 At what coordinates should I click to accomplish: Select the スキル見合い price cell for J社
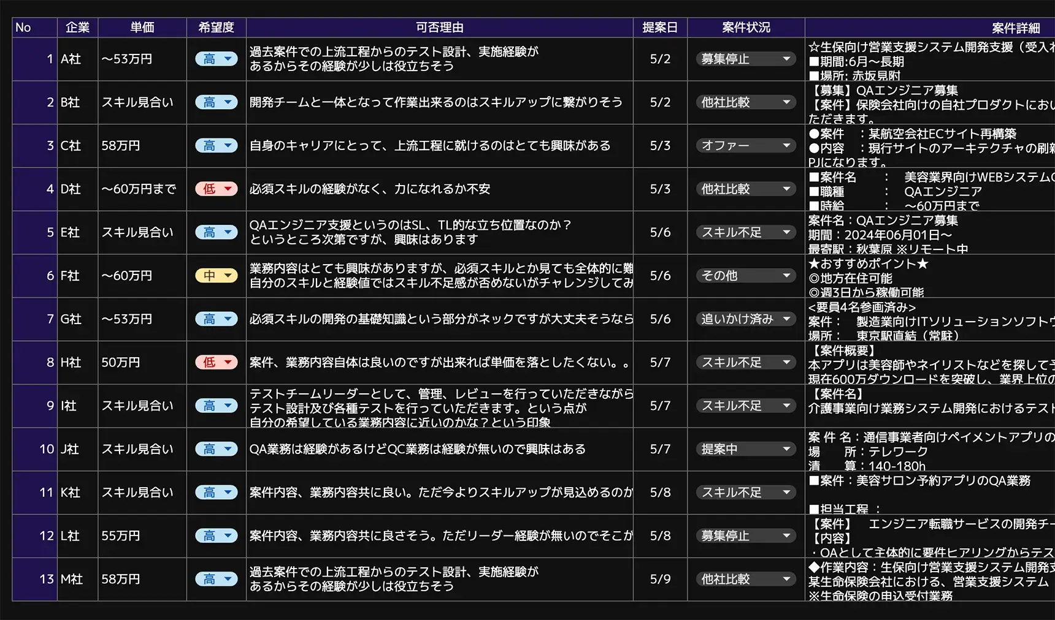tap(142, 449)
